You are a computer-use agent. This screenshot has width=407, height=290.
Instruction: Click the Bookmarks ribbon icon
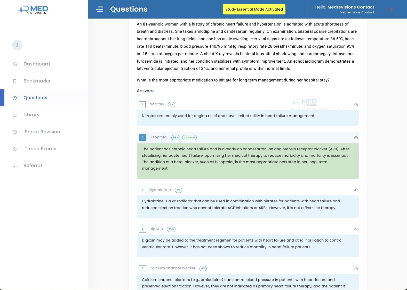click(x=15, y=81)
